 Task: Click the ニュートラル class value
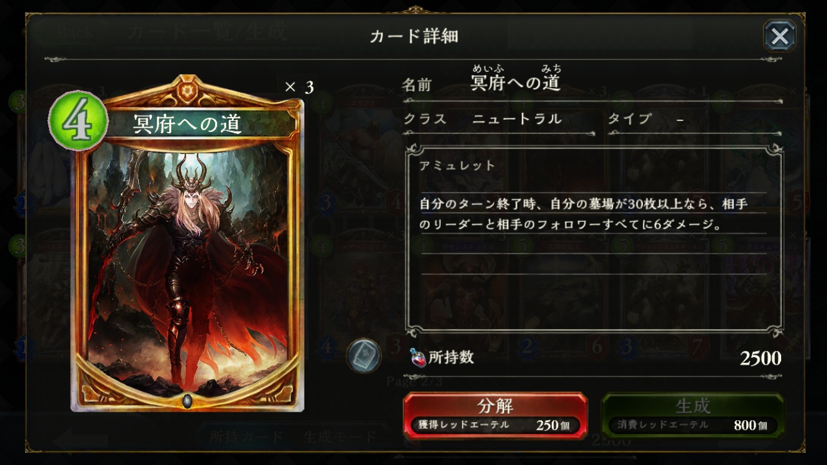pyautogui.click(x=517, y=118)
